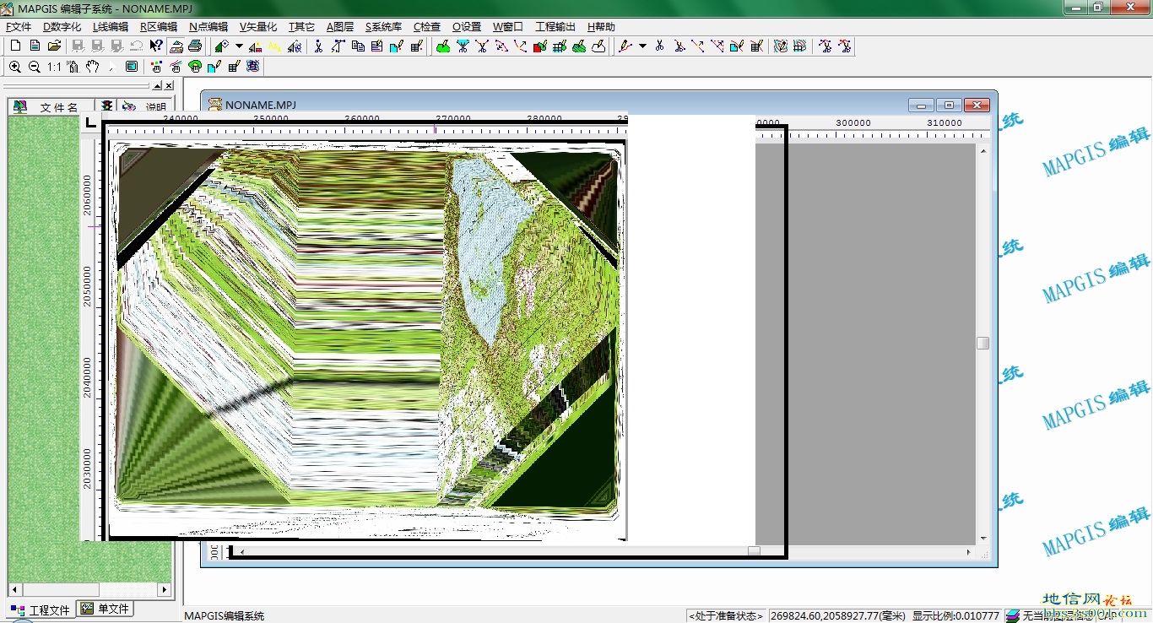This screenshot has height=623, width=1153.
Task: Click the edit line attributes table icon
Action: (x=756, y=46)
